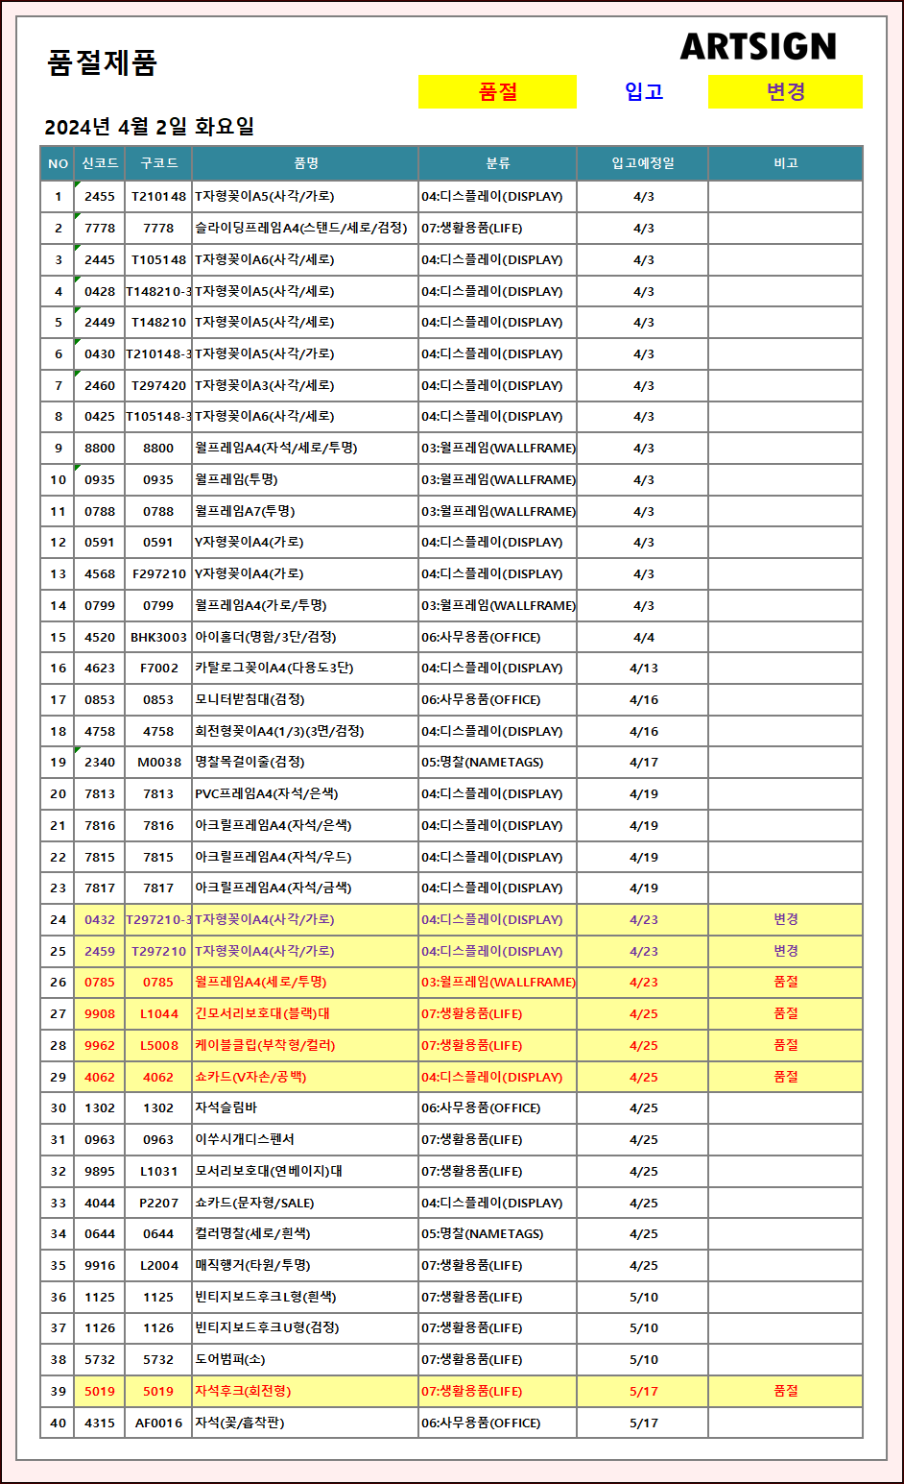Click the blue 입고 legend label

tap(643, 92)
